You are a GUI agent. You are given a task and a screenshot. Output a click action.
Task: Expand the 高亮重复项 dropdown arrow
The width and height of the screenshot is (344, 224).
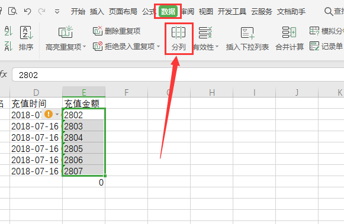(84, 47)
